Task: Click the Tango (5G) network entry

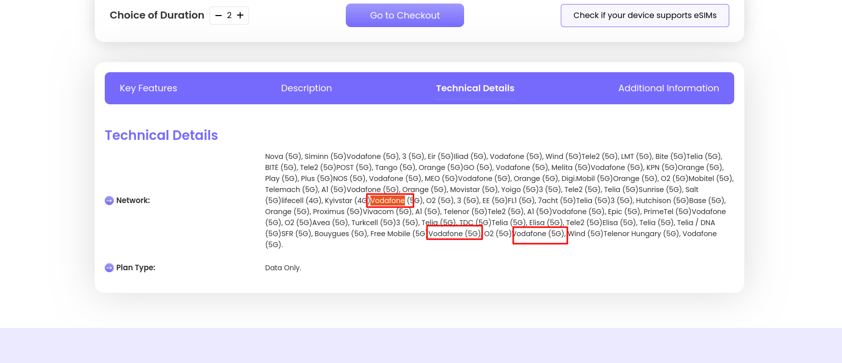Action: tap(395, 167)
